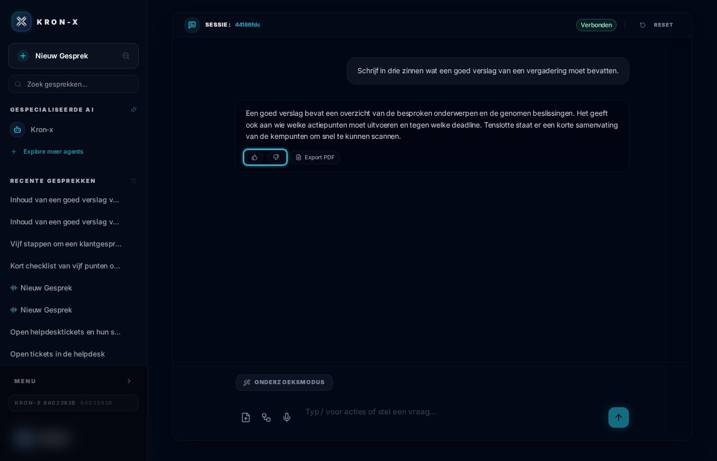Click the session ID 44186fdc

tap(248, 25)
